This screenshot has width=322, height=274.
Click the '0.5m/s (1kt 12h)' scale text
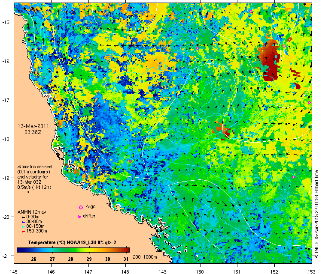[x=34, y=187]
